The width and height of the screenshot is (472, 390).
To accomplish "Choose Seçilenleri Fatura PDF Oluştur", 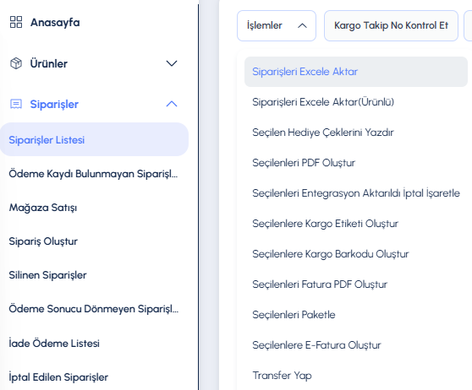I will tap(320, 284).
